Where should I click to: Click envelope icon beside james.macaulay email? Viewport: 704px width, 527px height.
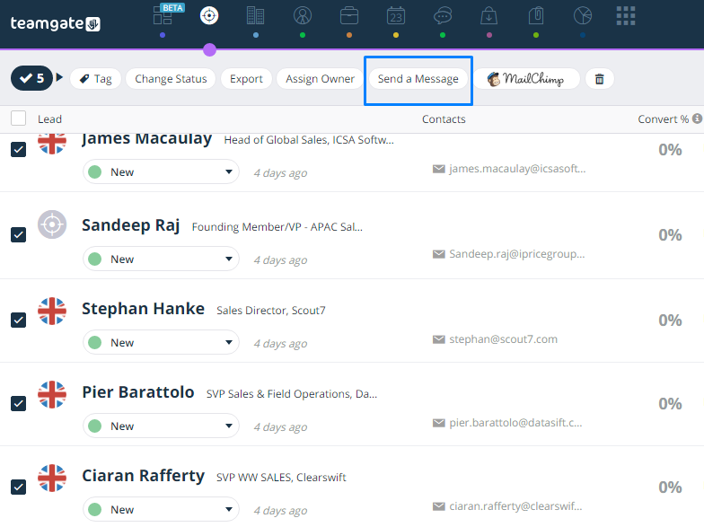click(438, 169)
